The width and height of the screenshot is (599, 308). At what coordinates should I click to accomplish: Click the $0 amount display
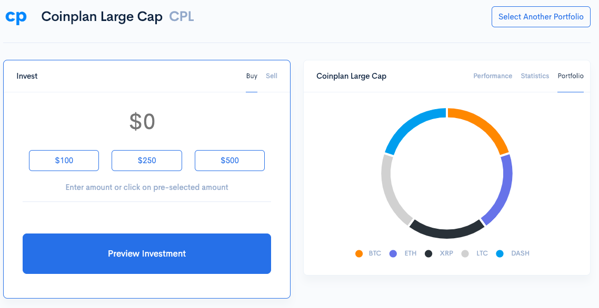coord(142,121)
